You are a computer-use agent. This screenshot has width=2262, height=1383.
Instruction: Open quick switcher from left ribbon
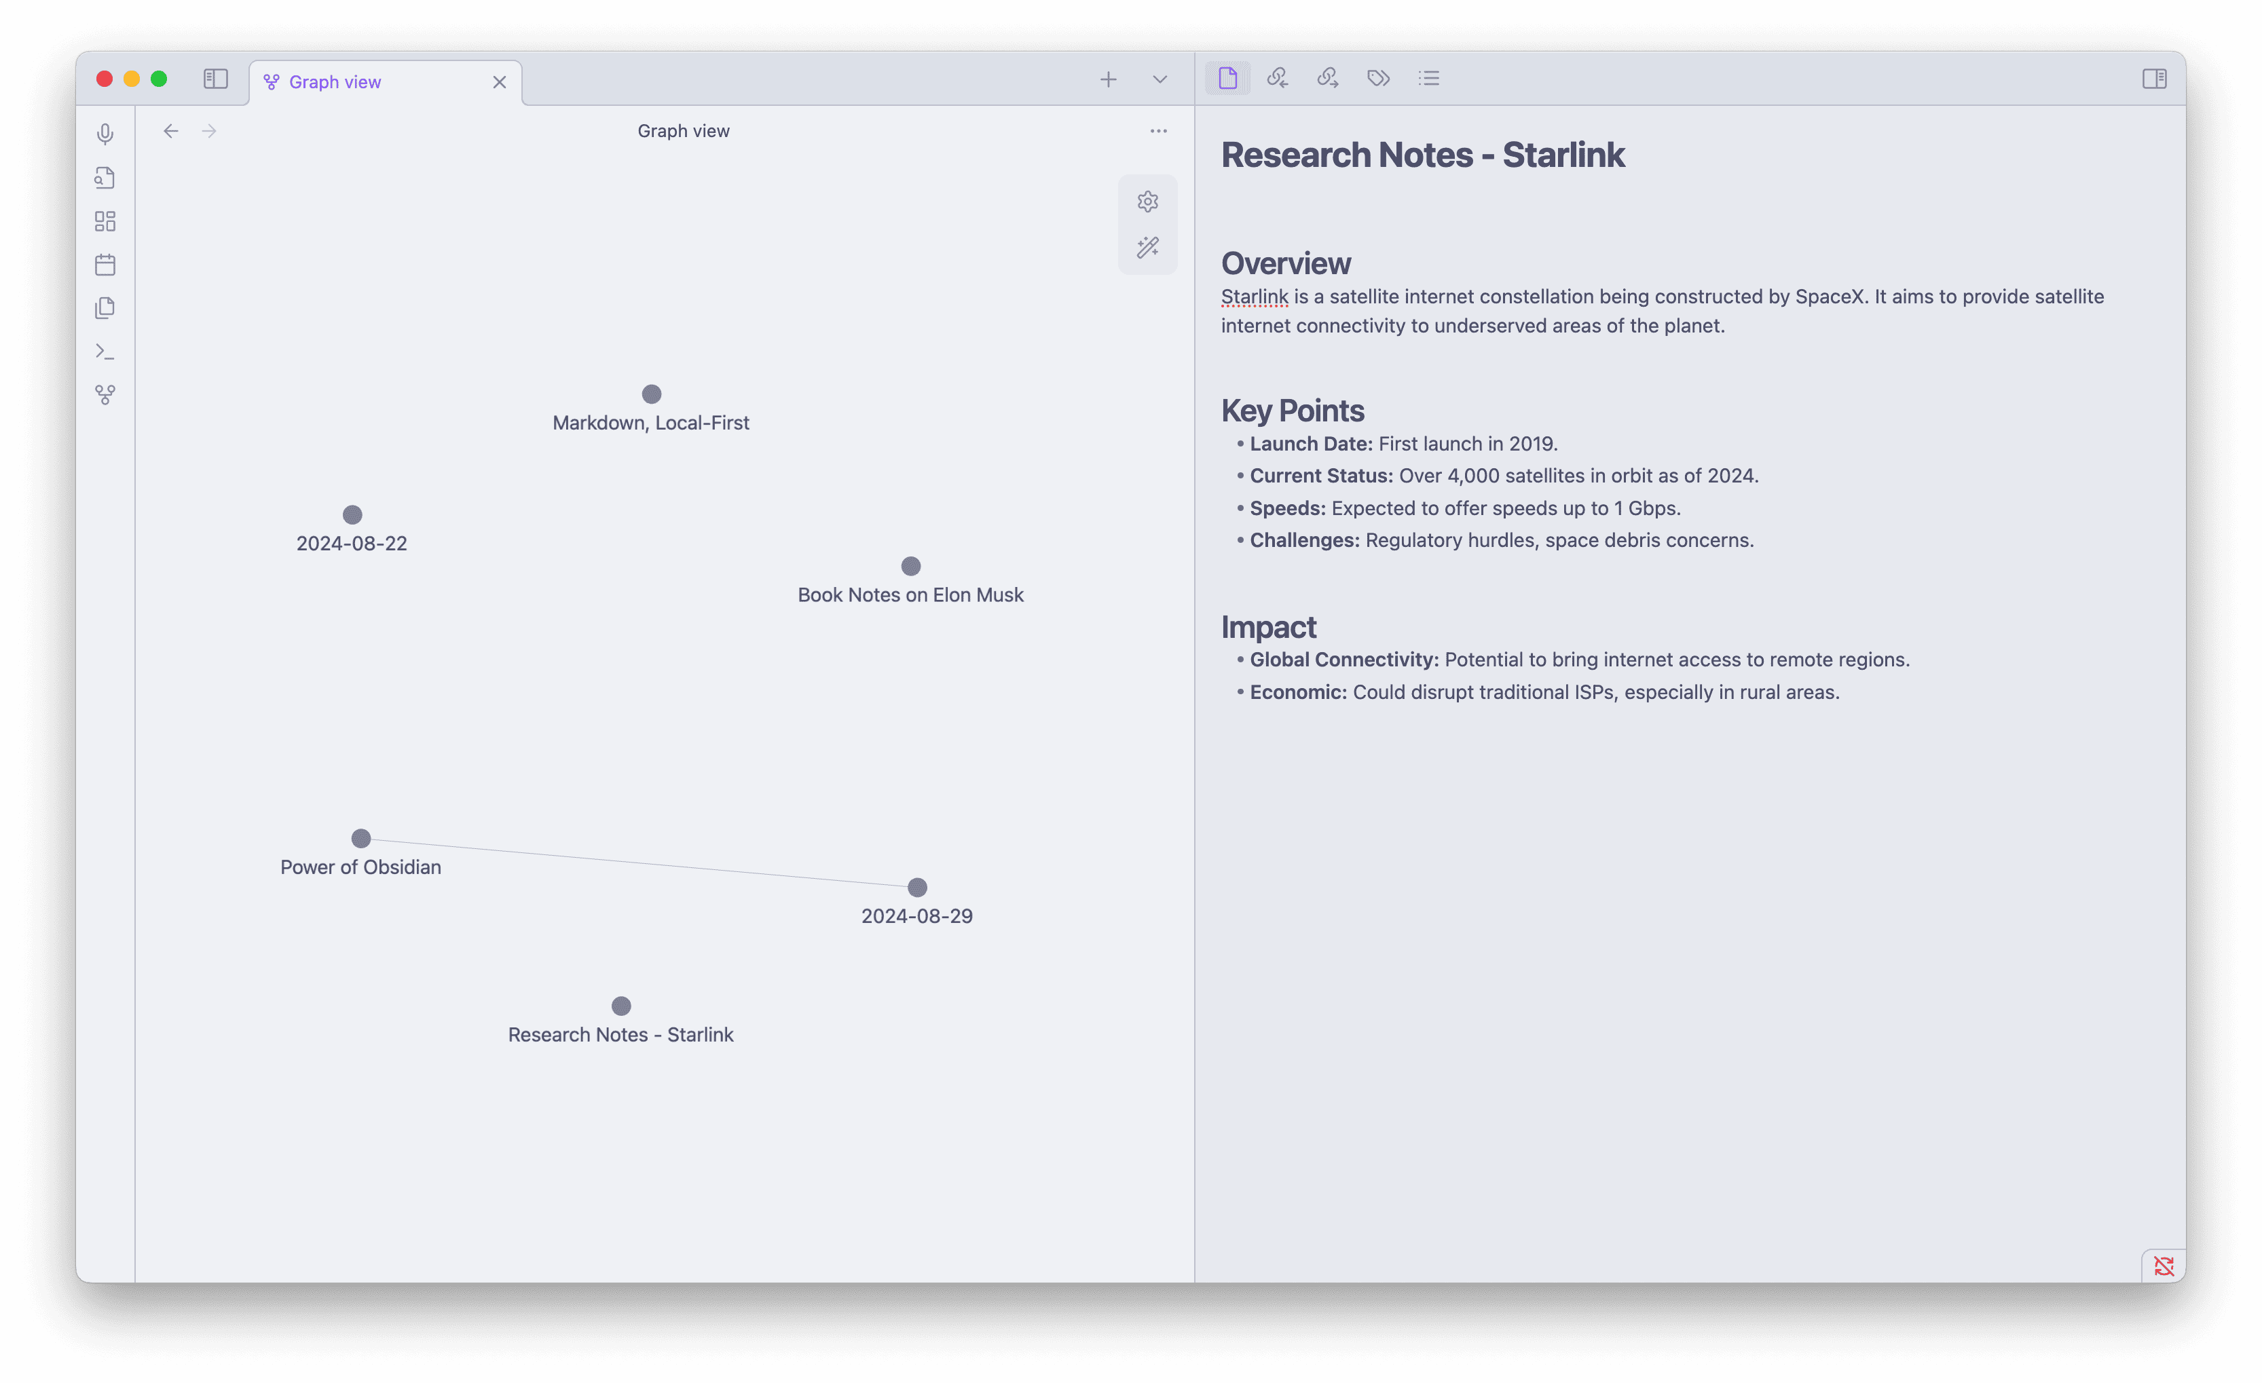coord(106,178)
